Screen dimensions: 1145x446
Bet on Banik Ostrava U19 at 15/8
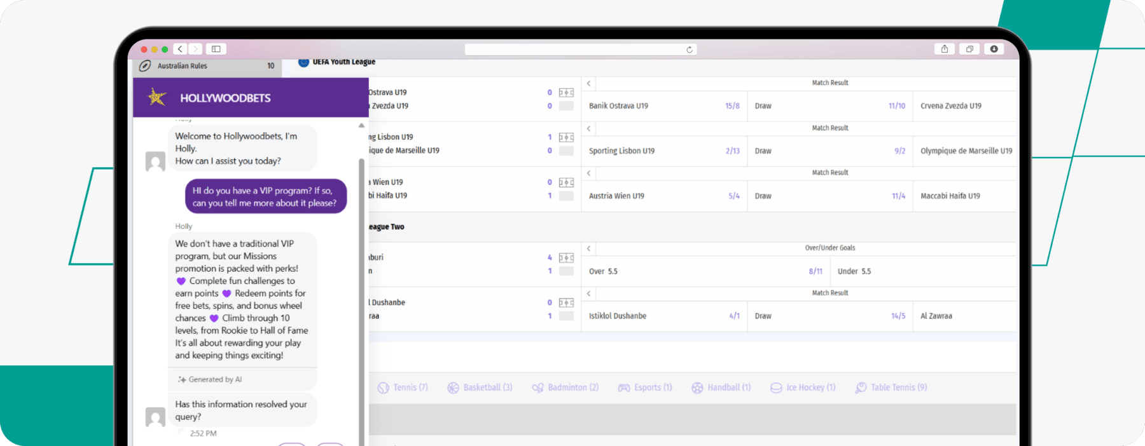click(x=663, y=106)
